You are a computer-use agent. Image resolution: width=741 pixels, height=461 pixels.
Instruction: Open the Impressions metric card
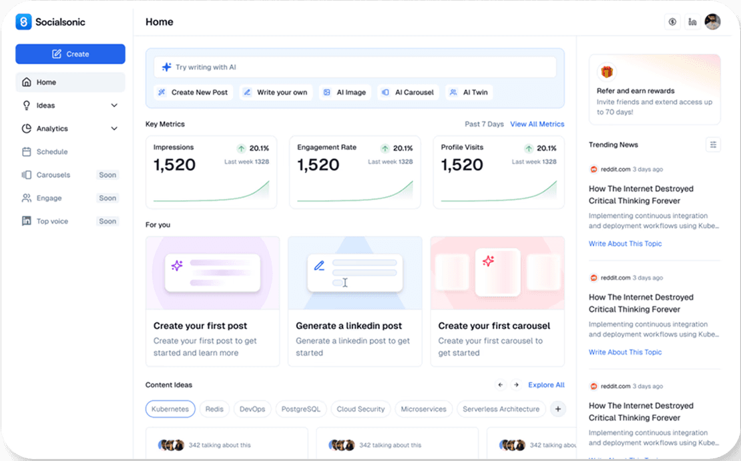(x=211, y=172)
